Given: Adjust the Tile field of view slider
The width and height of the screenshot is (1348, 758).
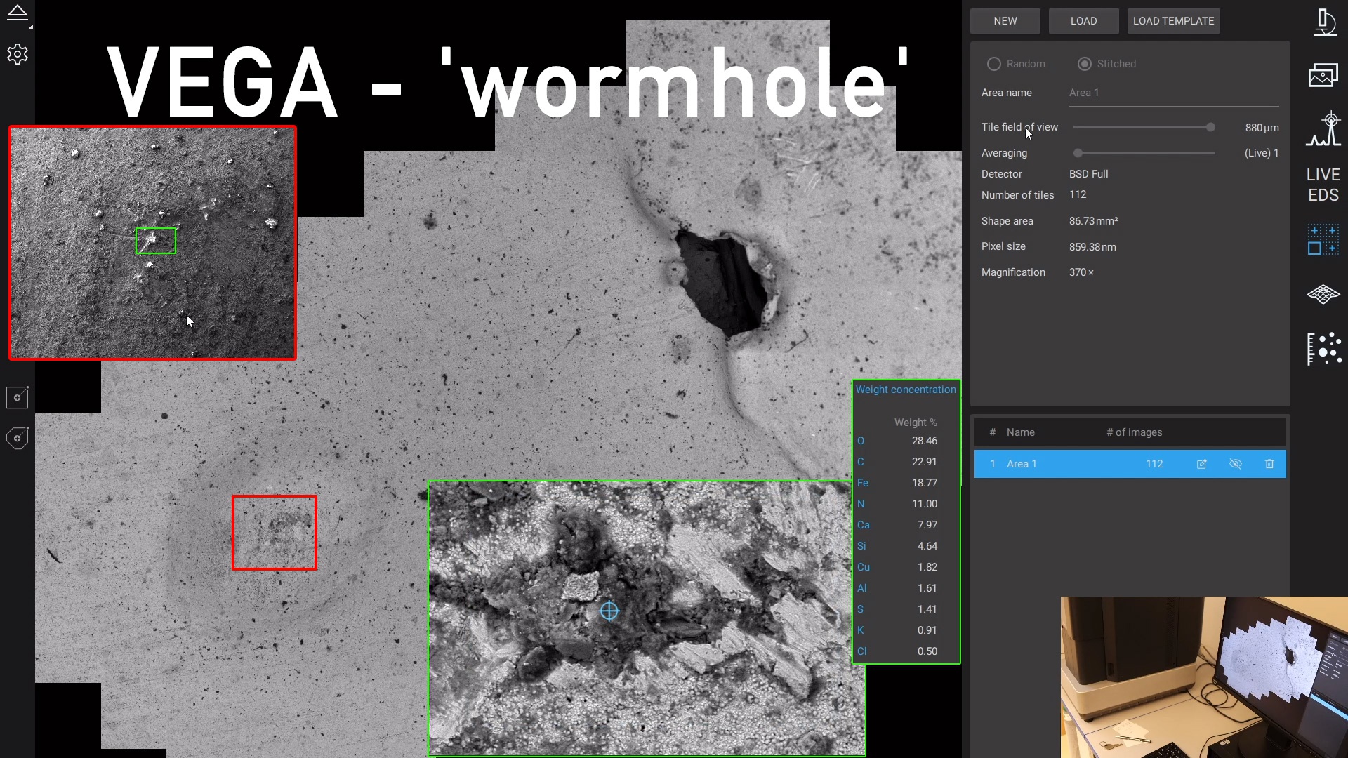Looking at the screenshot, I should (1210, 127).
